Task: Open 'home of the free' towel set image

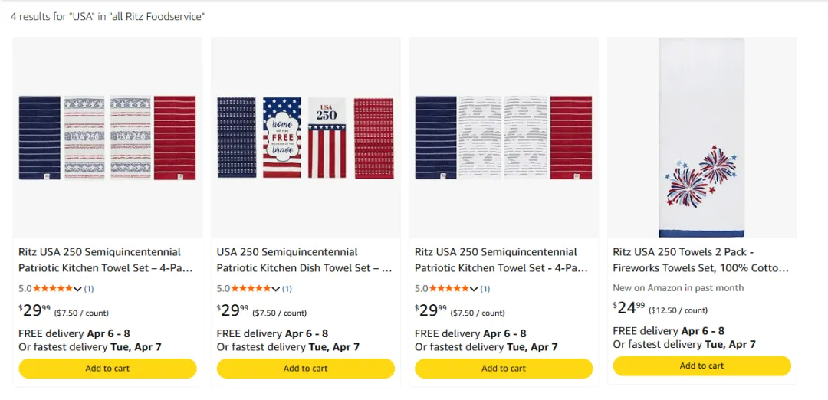Action: click(x=305, y=138)
